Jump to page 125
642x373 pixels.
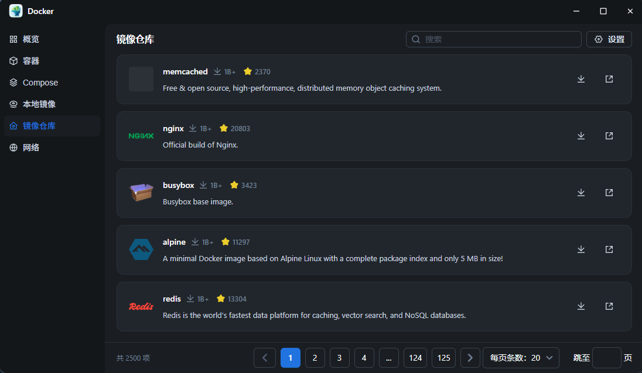(444, 358)
